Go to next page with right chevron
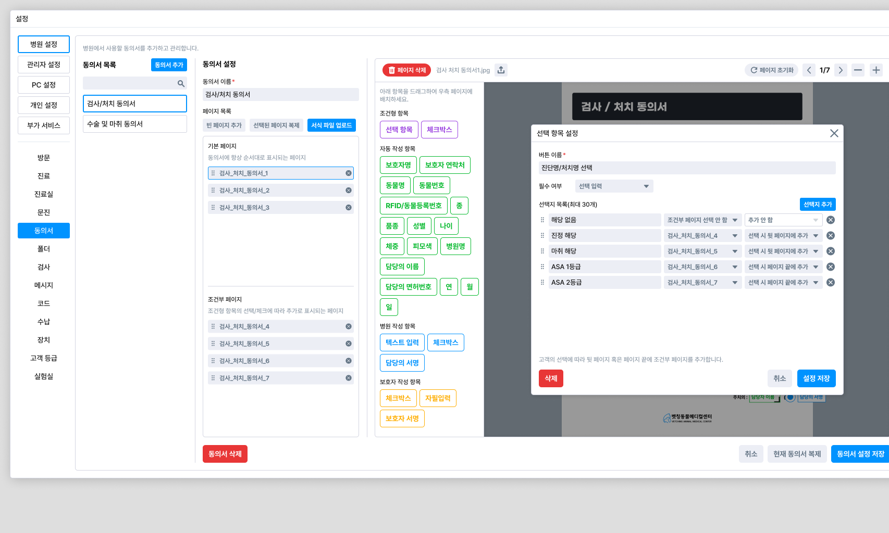This screenshot has width=889, height=533. coord(841,70)
